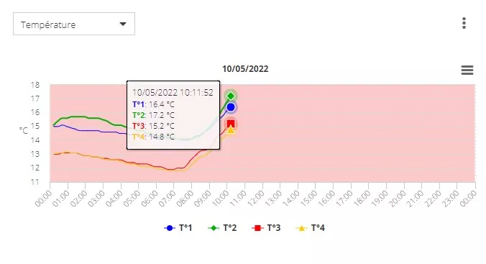
Task: Open the chart hamburger context menu
Action: pyautogui.click(x=467, y=70)
